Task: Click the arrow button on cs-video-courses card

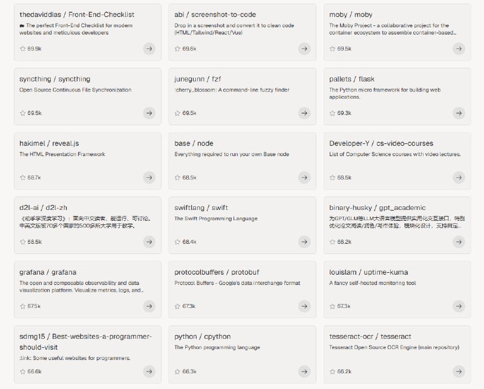Action: (459, 177)
